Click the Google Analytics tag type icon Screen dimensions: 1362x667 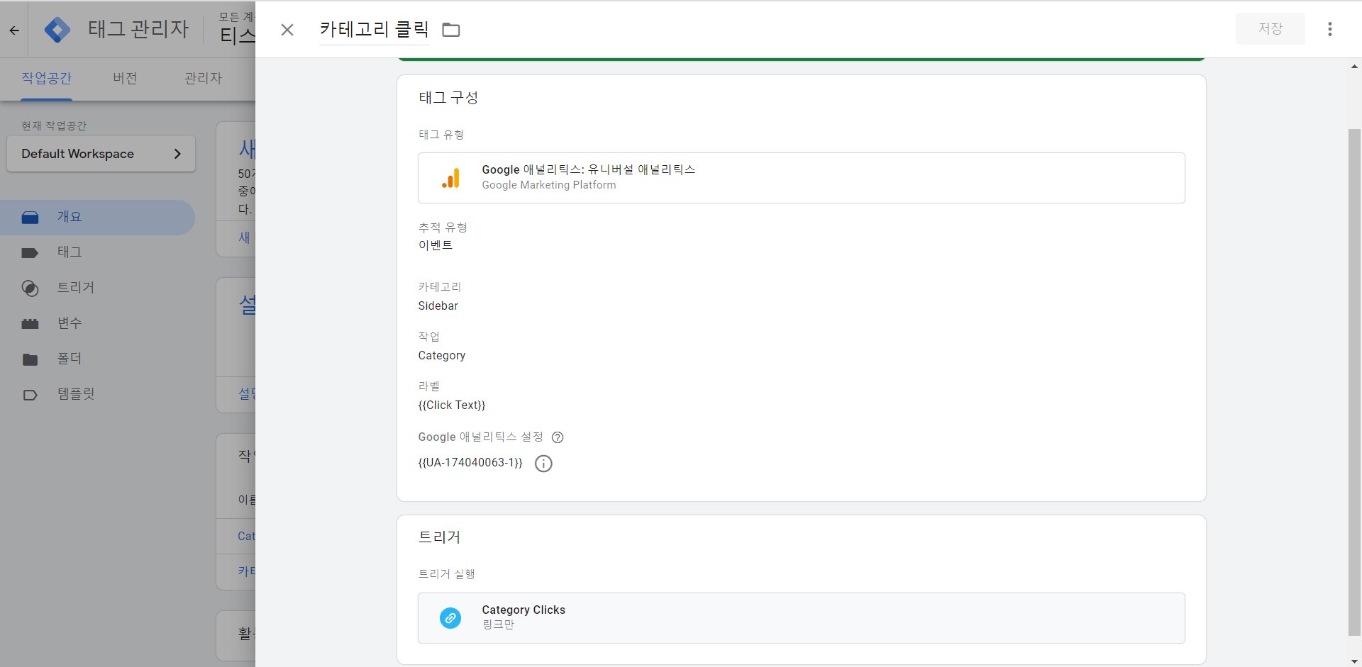450,178
